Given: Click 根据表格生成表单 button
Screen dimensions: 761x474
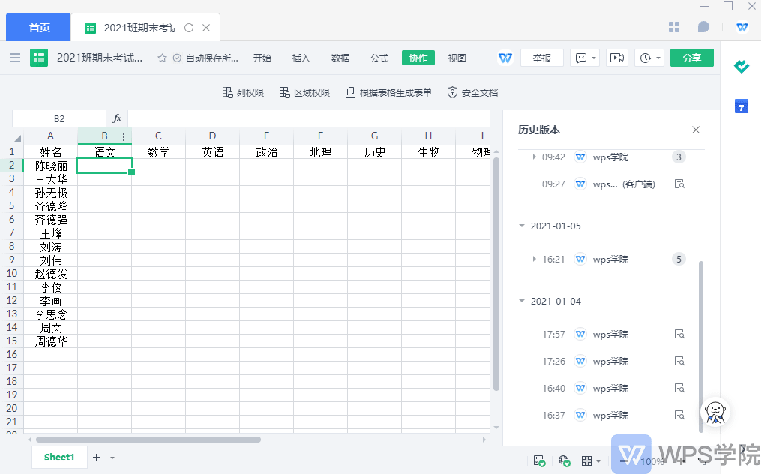Looking at the screenshot, I should point(388,92).
